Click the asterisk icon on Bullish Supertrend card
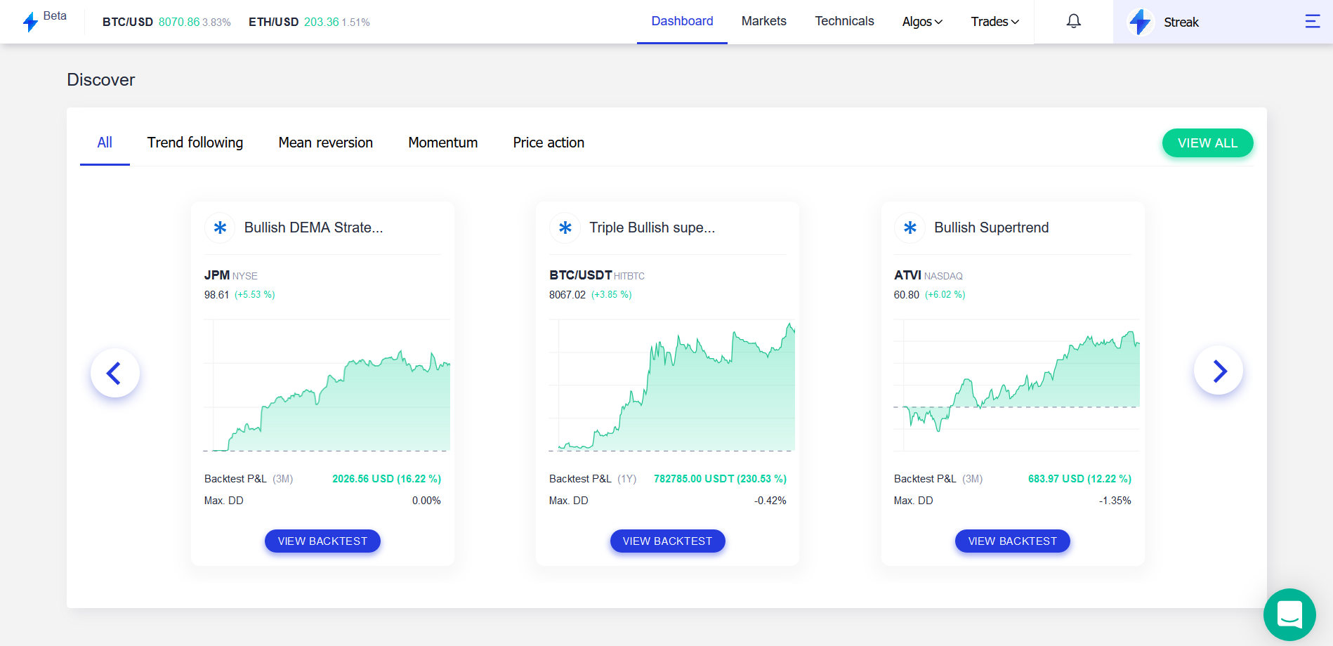The image size is (1333, 646). pyautogui.click(x=910, y=228)
